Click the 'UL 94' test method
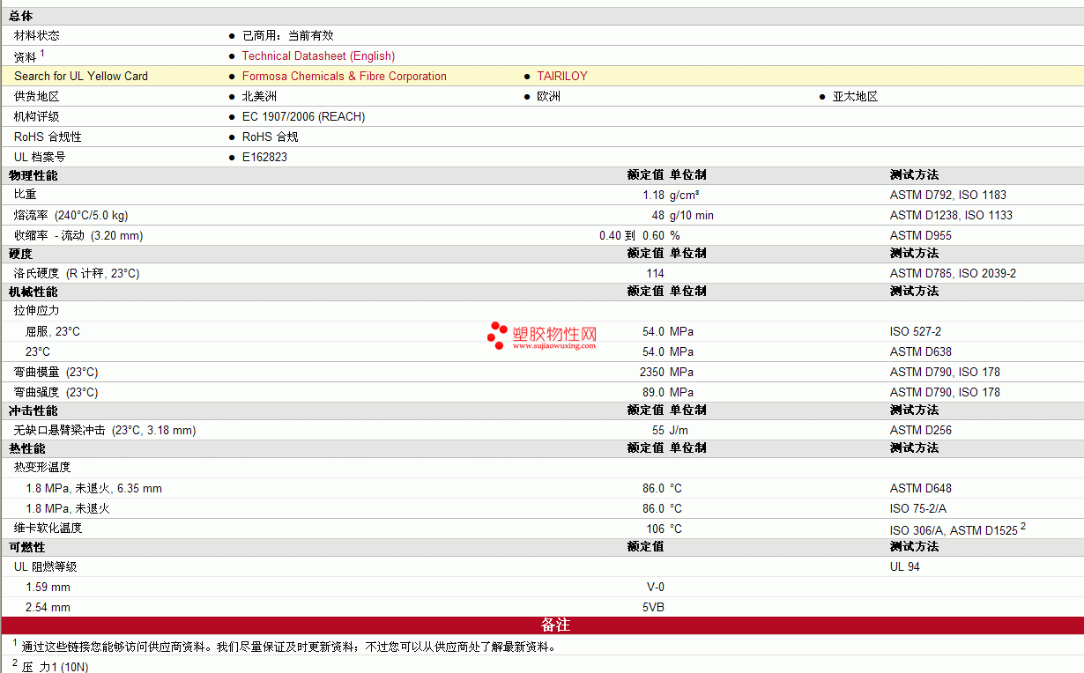Image resolution: width=1084 pixels, height=673 pixels. (x=905, y=566)
